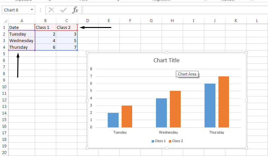Select column header K
The height and width of the screenshot is (156, 268).
pyautogui.click(x=236, y=21)
